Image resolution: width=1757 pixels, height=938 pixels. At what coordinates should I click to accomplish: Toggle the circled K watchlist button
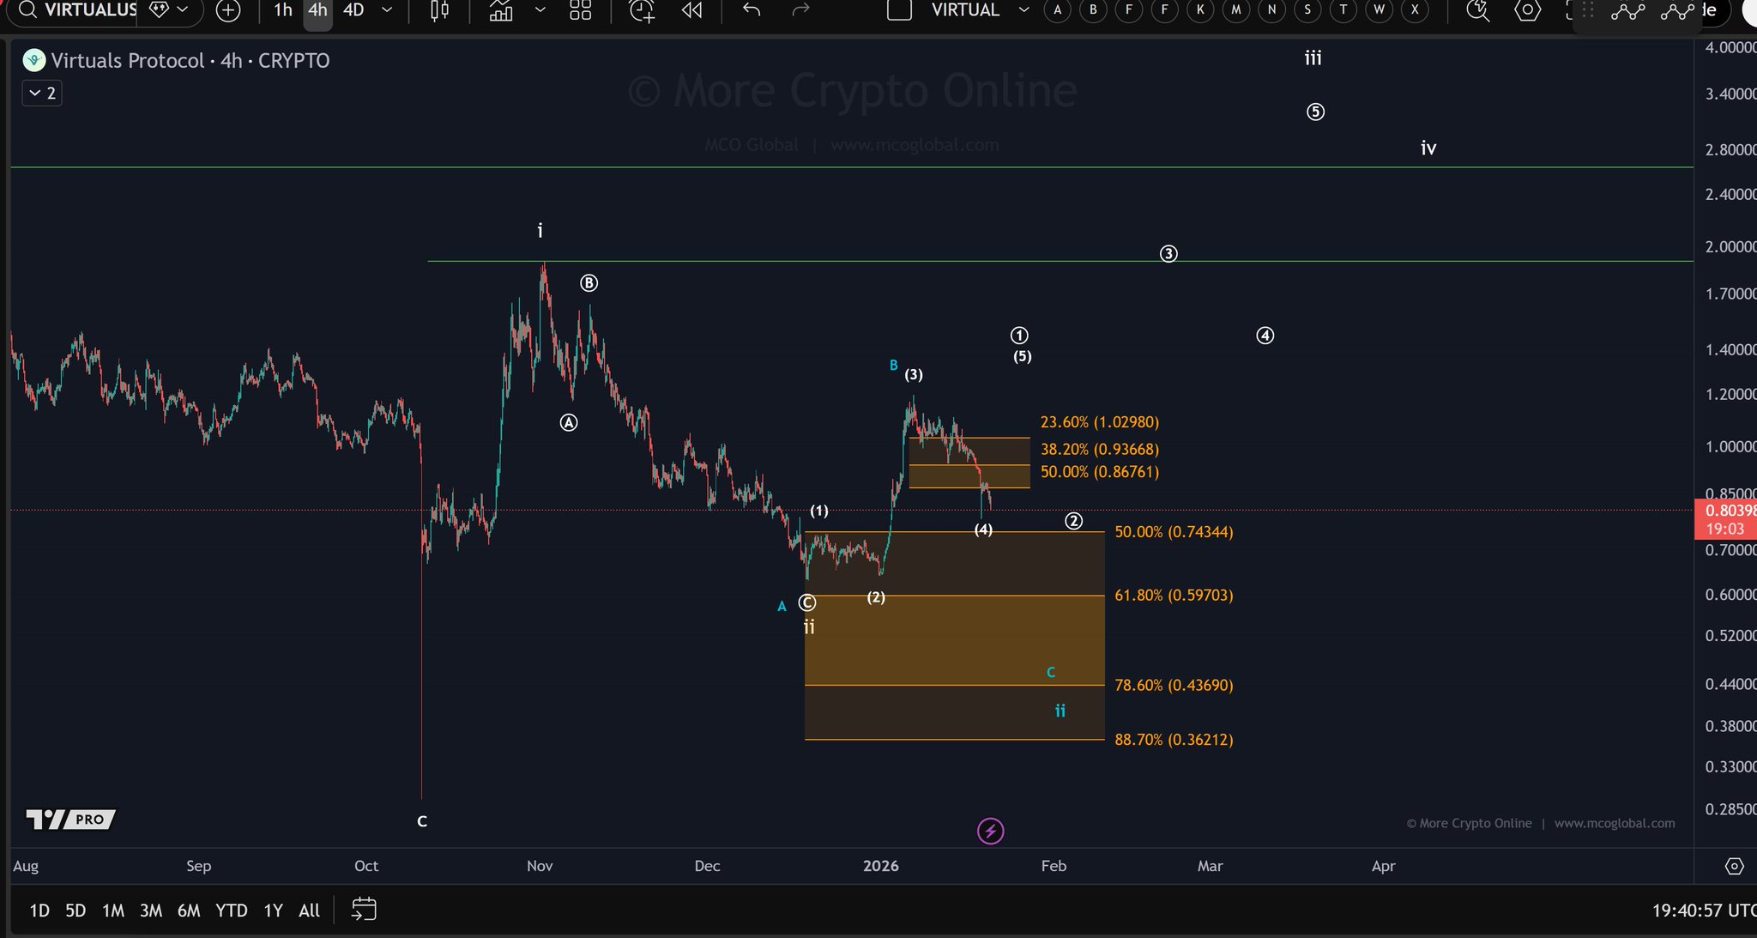point(1200,10)
